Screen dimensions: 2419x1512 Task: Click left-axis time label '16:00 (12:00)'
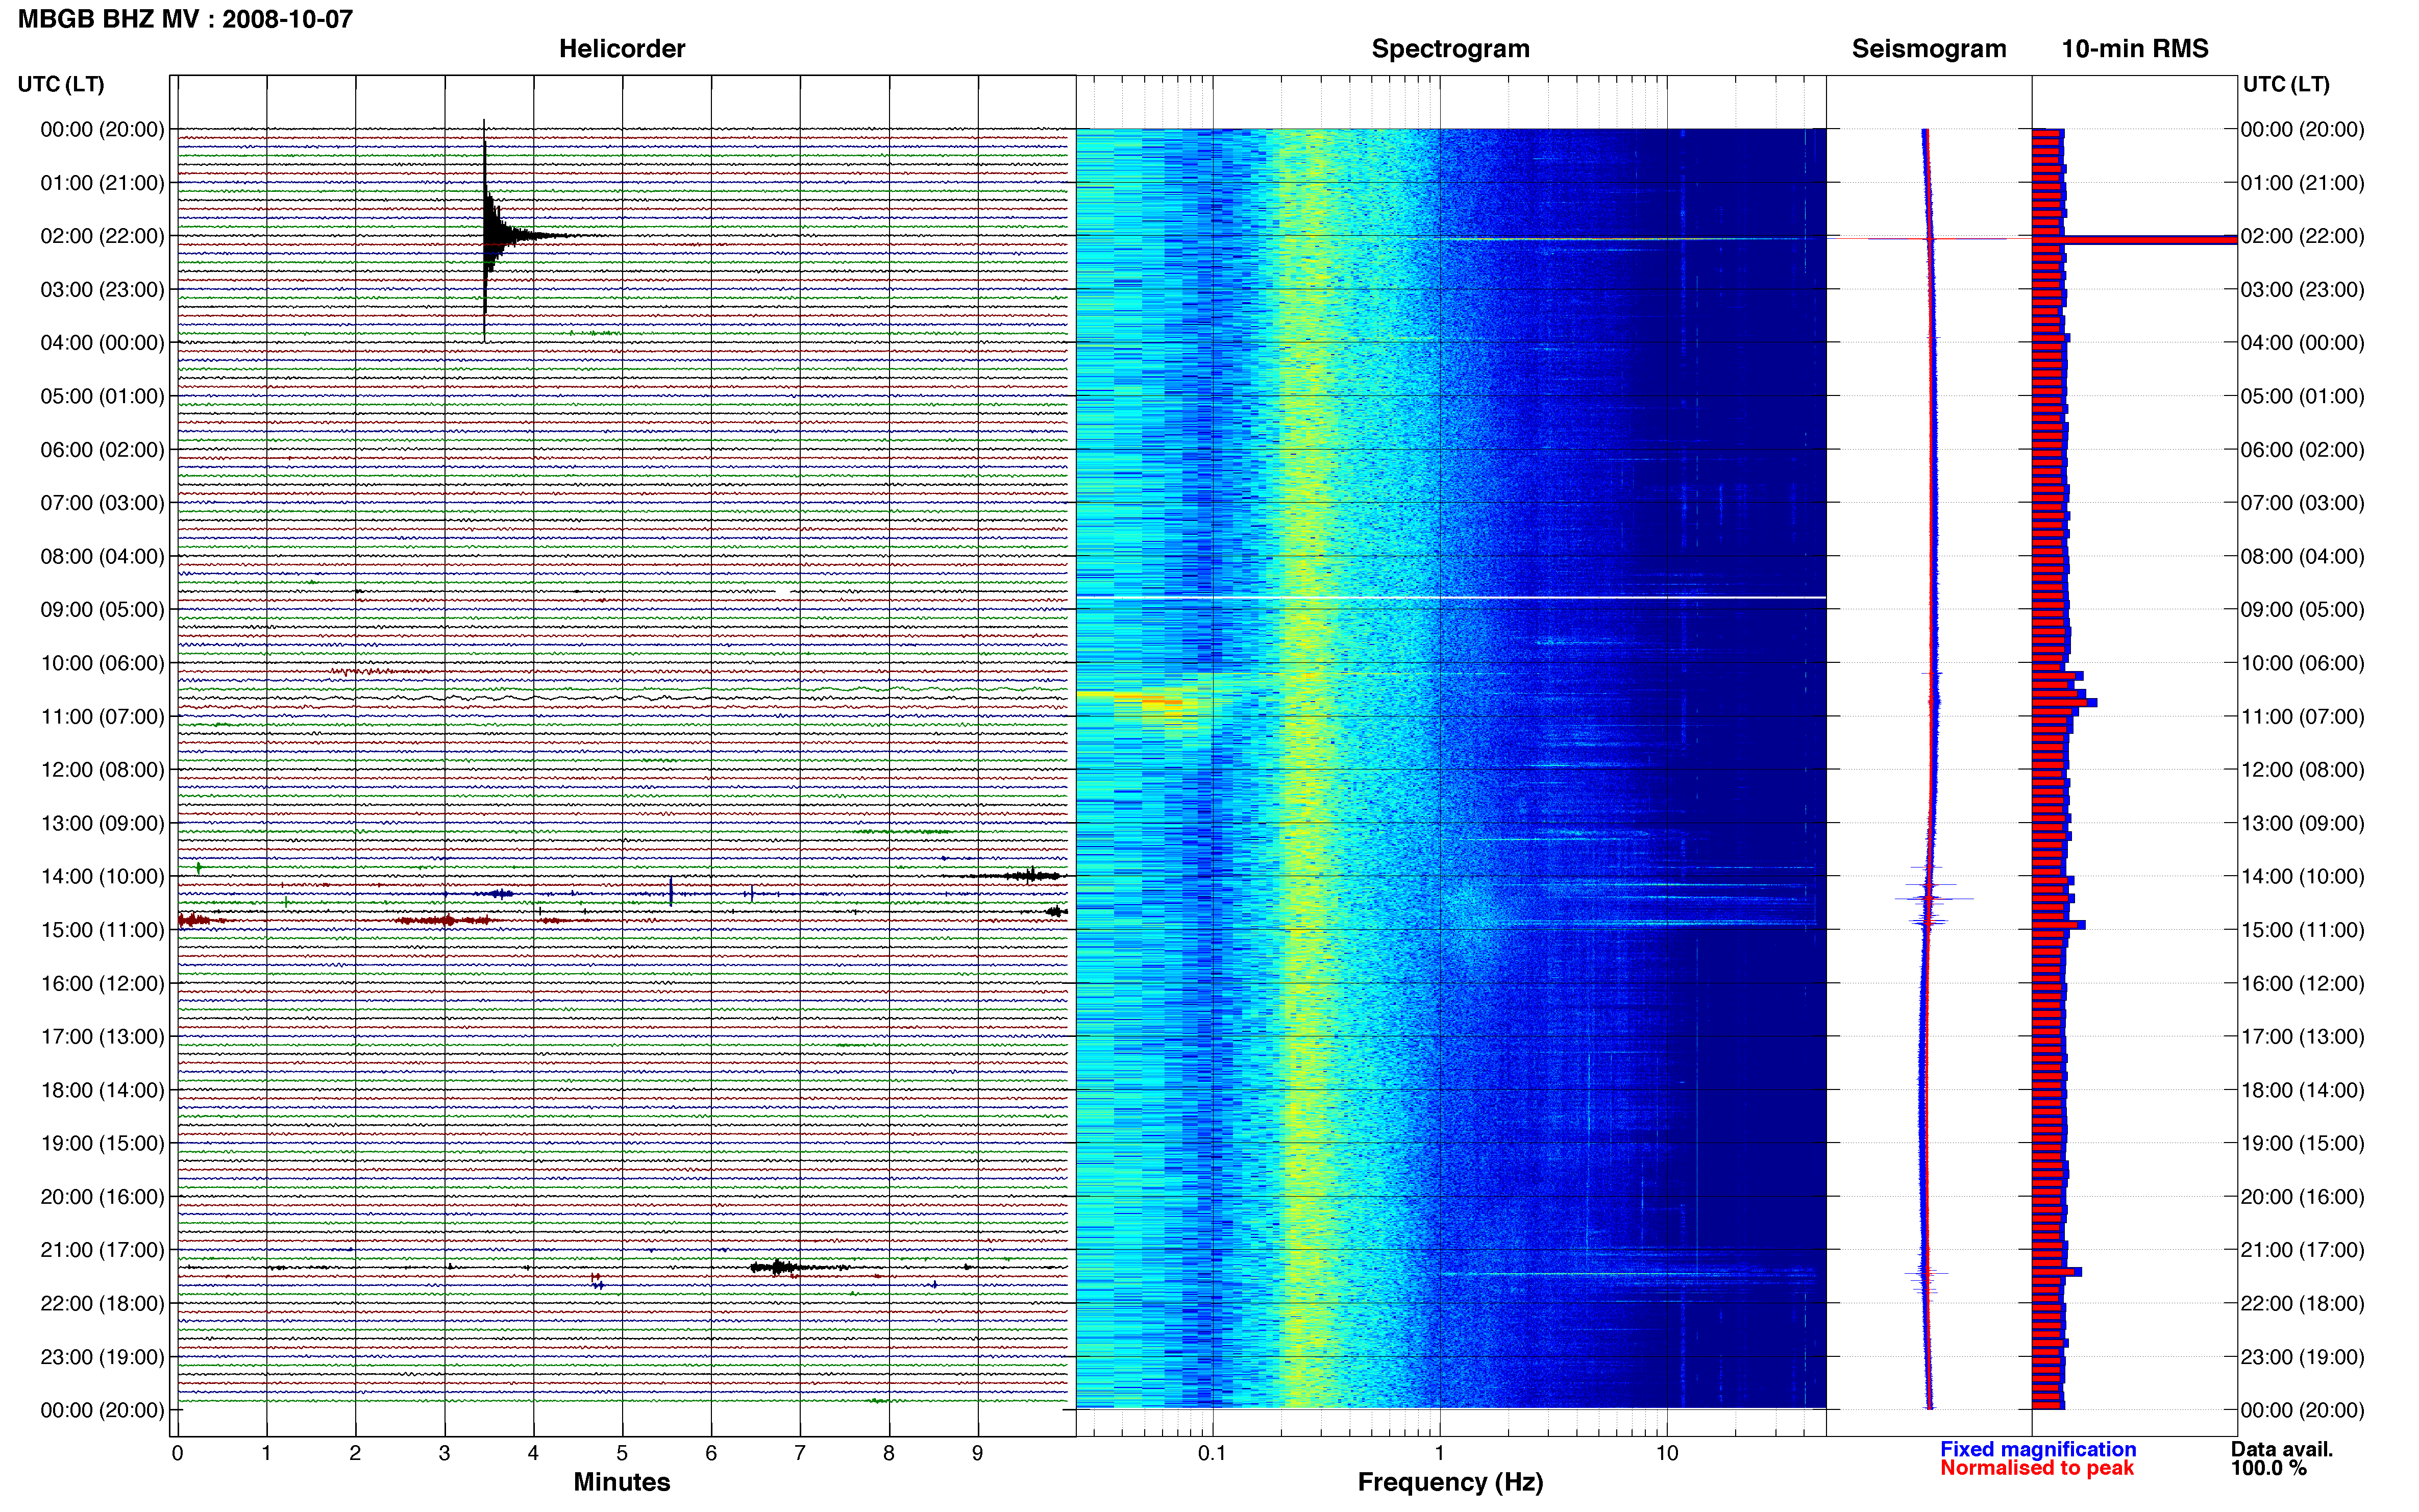tap(102, 984)
